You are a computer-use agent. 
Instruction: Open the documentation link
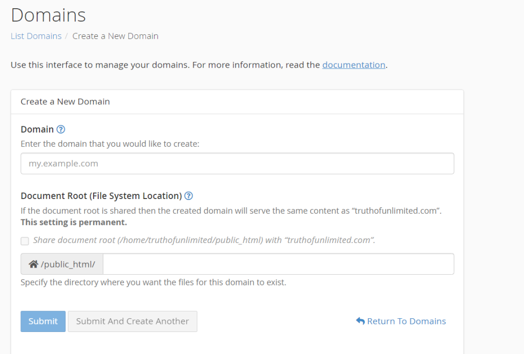(x=354, y=65)
